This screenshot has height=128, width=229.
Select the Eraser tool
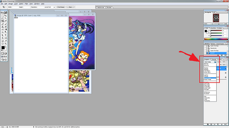pyautogui.click(x=3, y=29)
